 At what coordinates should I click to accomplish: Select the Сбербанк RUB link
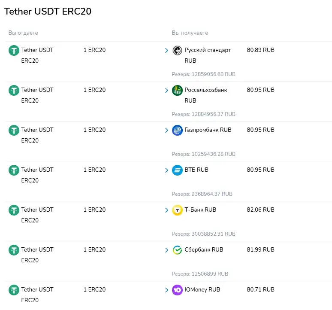[x=204, y=249]
